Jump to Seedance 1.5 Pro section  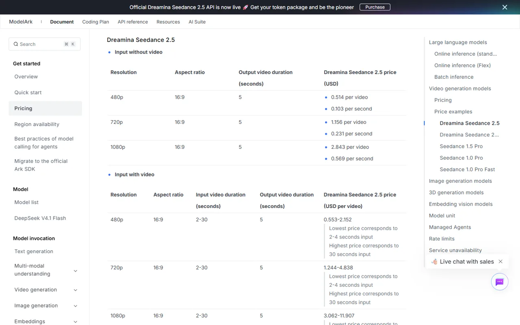coord(461,146)
